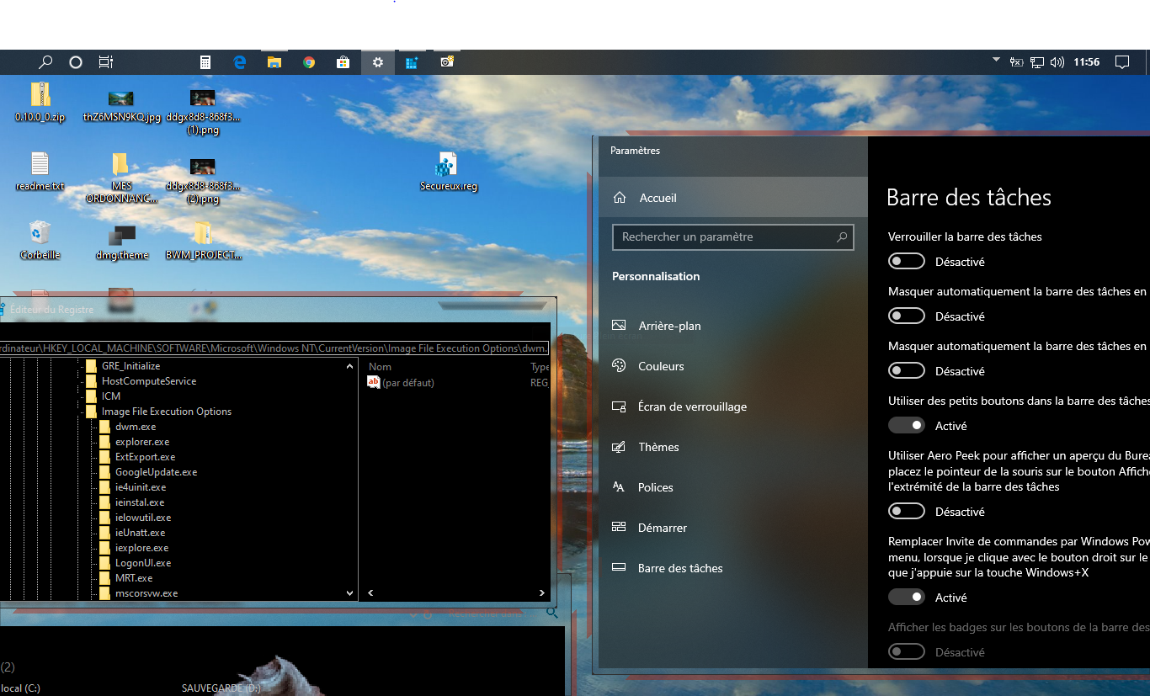The width and height of the screenshot is (1150, 696).
Task: Click the registry address path bar
Action: click(x=274, y=348)
